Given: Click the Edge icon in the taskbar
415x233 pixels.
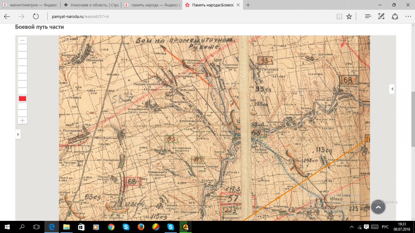Looking at the screenshot, I should (x=52, y=227).
